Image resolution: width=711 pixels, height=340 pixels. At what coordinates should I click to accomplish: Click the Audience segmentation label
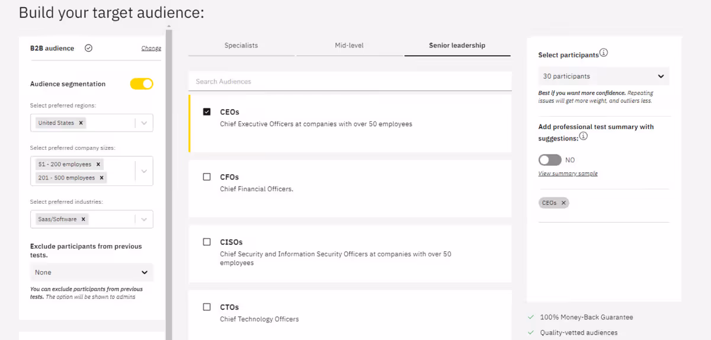[x=68, y=84]
